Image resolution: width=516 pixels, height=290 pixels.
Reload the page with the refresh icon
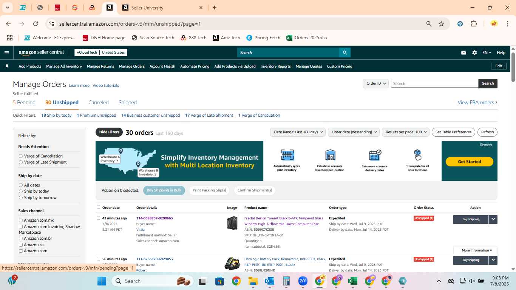(x=36, y=24)
